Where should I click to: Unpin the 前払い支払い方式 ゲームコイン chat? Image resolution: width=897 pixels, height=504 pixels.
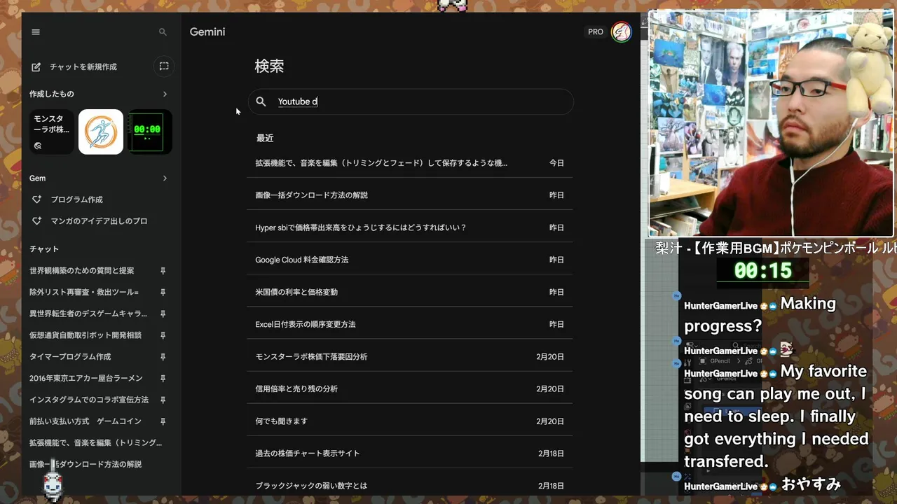pos(163,421)
